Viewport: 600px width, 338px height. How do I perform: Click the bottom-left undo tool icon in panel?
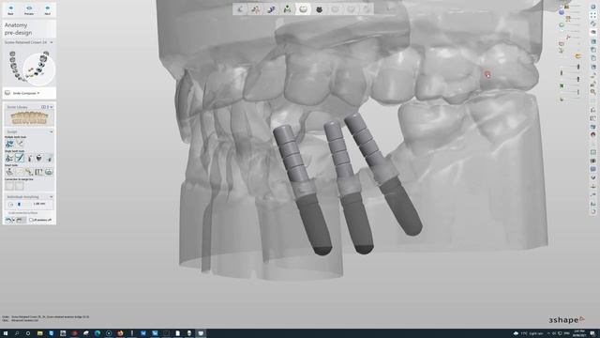[x=8, y=220]
